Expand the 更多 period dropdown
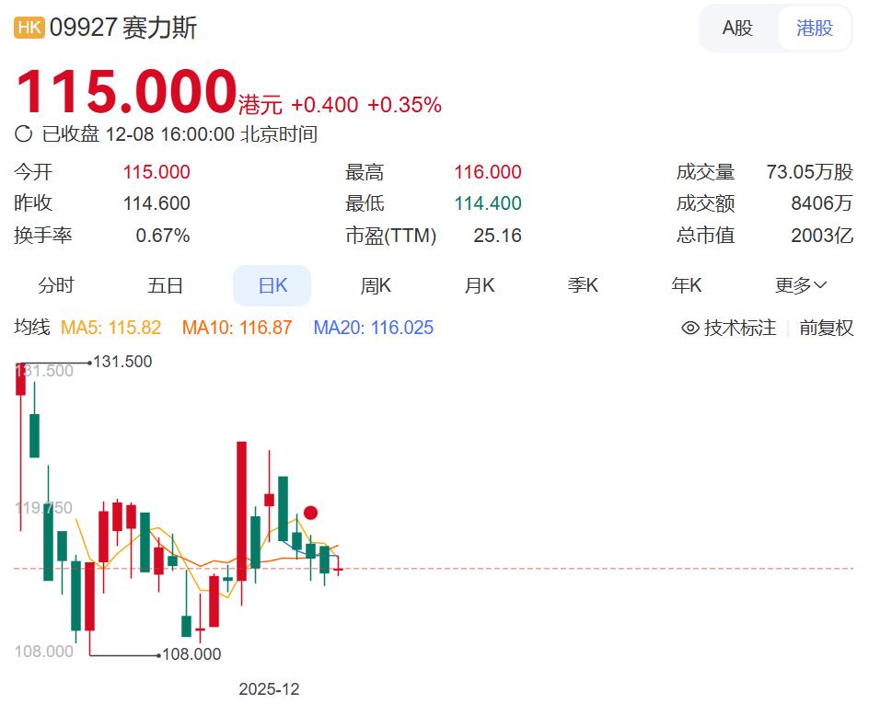 801,285
